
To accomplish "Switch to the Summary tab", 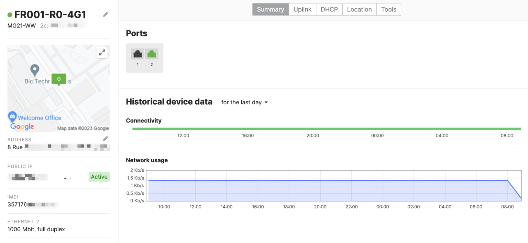I will (271, 9).
